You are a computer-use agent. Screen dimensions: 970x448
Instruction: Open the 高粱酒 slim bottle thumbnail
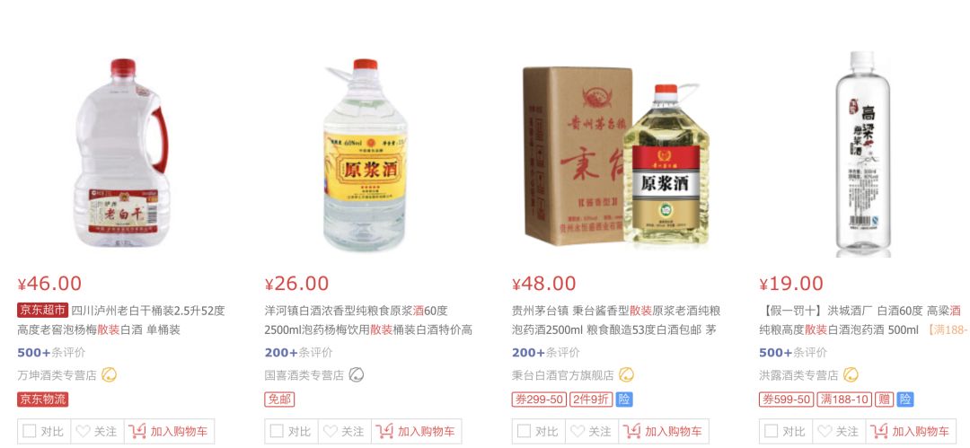click(x=863, y=154)
